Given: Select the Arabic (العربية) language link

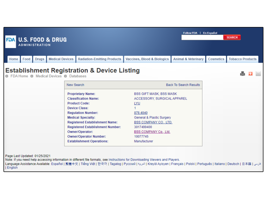Looking at the screenshot, I should pos(142,164).
